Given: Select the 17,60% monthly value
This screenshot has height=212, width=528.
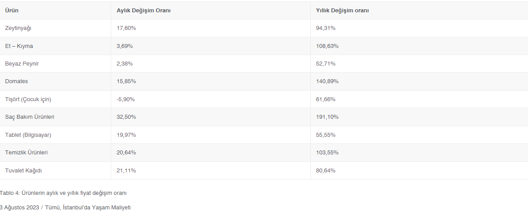Looking at the screenshot, I should click(x=127, y=28).
